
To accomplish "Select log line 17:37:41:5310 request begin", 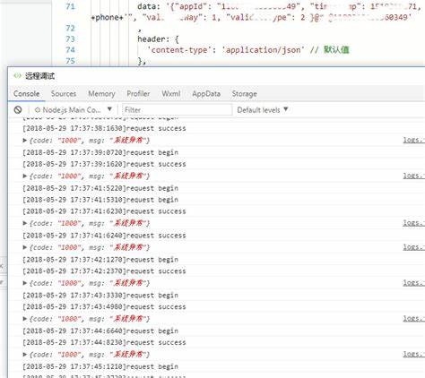I will click(x=100, y=200).
